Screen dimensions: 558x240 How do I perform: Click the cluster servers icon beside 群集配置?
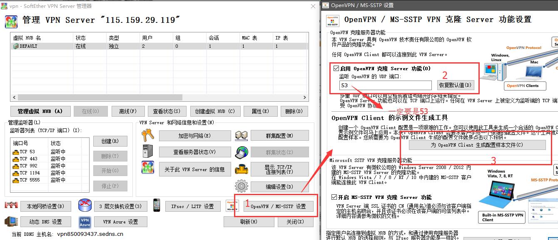[x=242, y=135]
